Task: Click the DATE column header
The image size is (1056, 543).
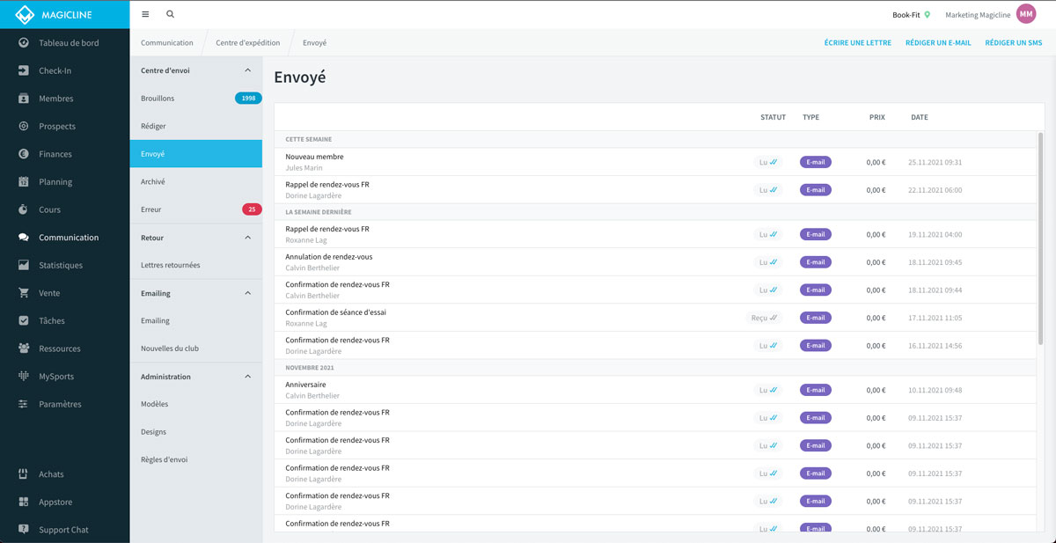Action: (x=919, y=117)
